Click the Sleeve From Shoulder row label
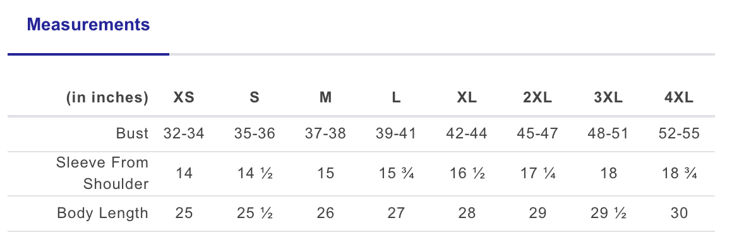 click(x=102, y=173)
